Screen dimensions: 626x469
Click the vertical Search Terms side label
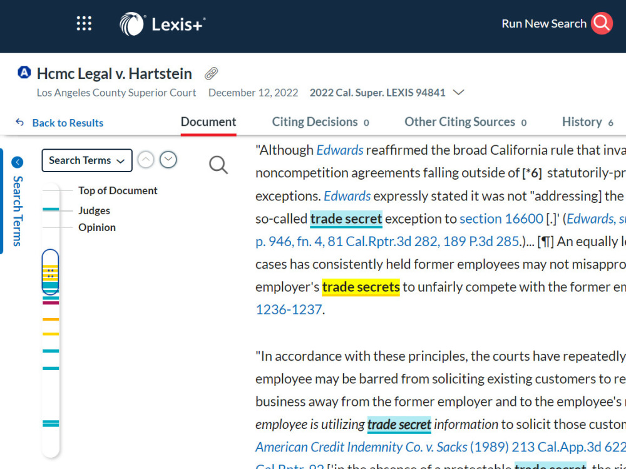18,211
